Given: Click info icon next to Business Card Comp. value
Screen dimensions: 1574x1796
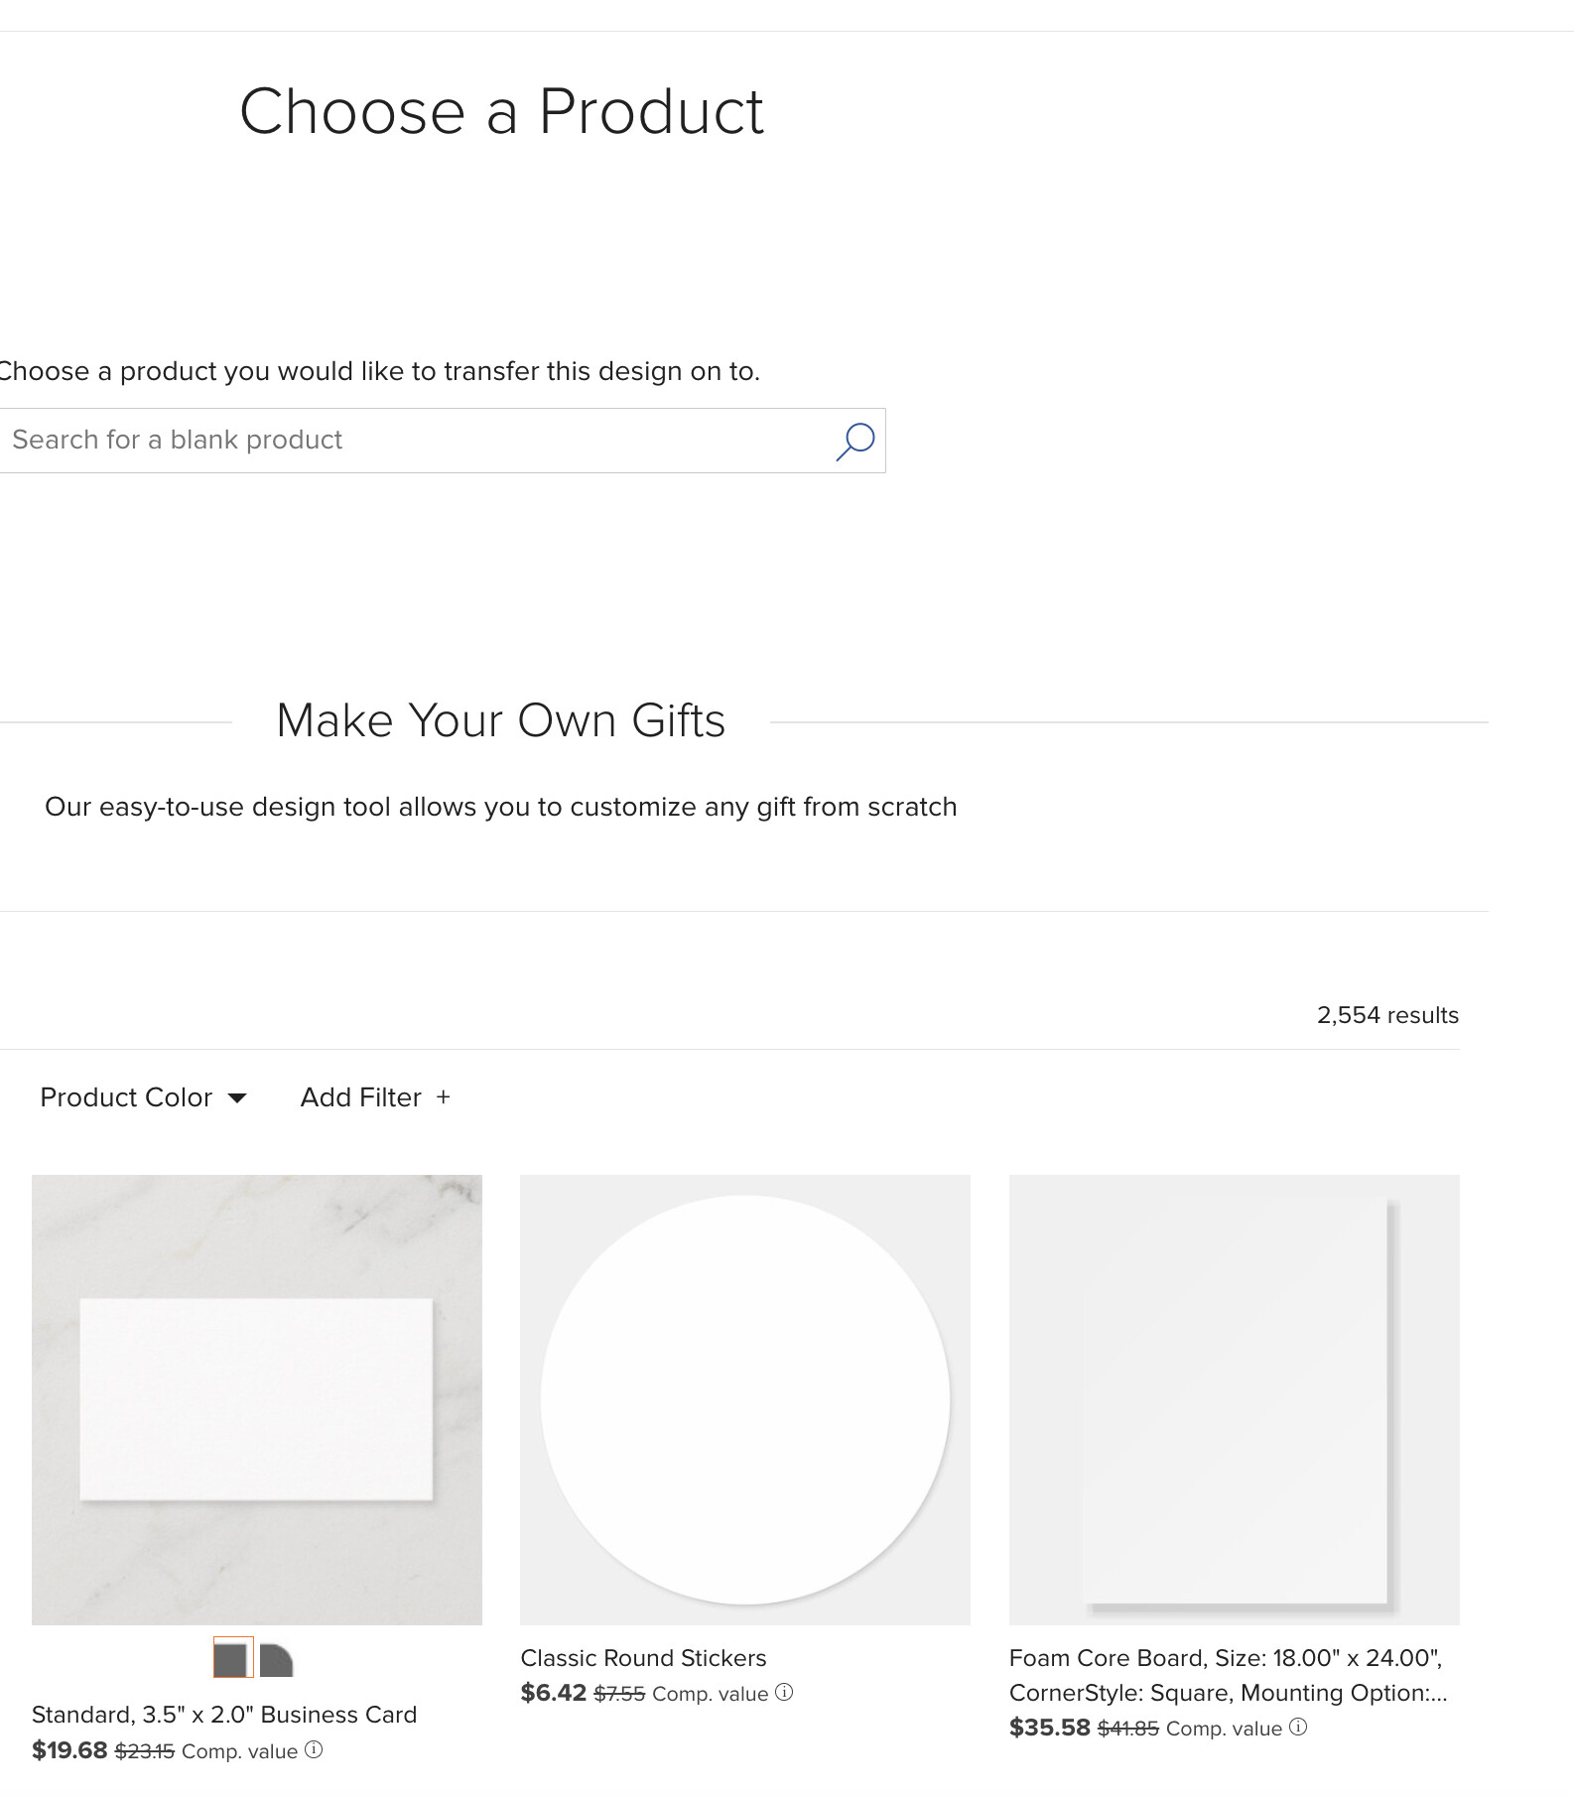Looking at the screenshot, I should point(314,1749).
